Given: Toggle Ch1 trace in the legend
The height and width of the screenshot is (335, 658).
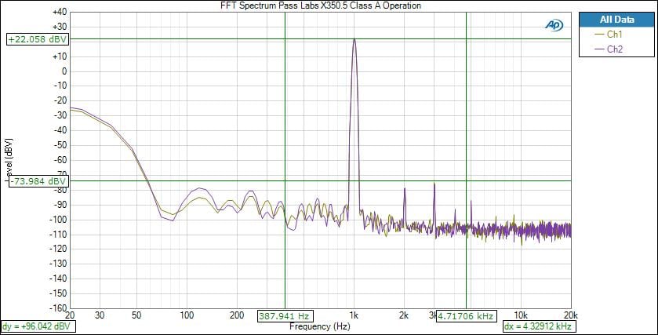Looking at the screenshot, I should [x=614, y=35].
